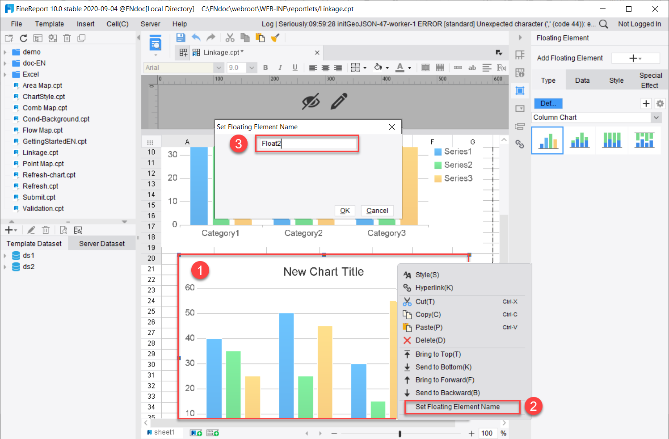The width and height of the screenshot is (669, 439).
Task: Switch to the Server Dataset tab
Action: [x=102, y=244]
